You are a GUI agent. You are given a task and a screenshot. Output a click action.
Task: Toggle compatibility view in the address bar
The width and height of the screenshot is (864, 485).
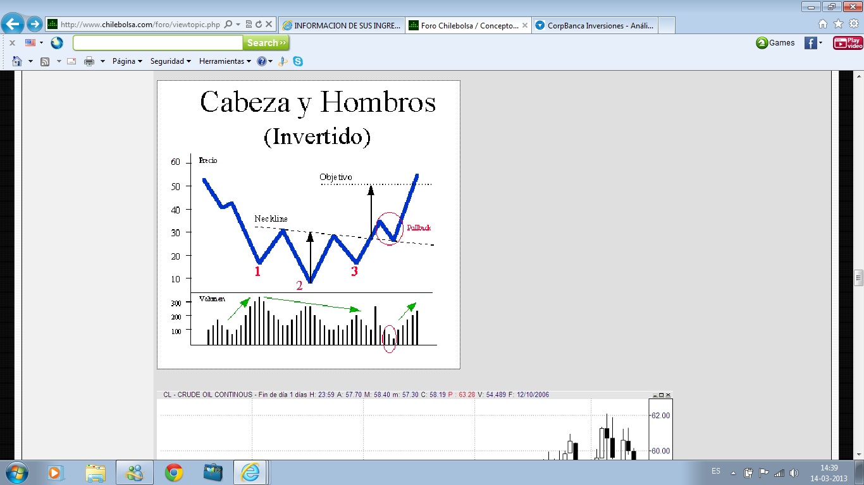click(x=249, y=25)
